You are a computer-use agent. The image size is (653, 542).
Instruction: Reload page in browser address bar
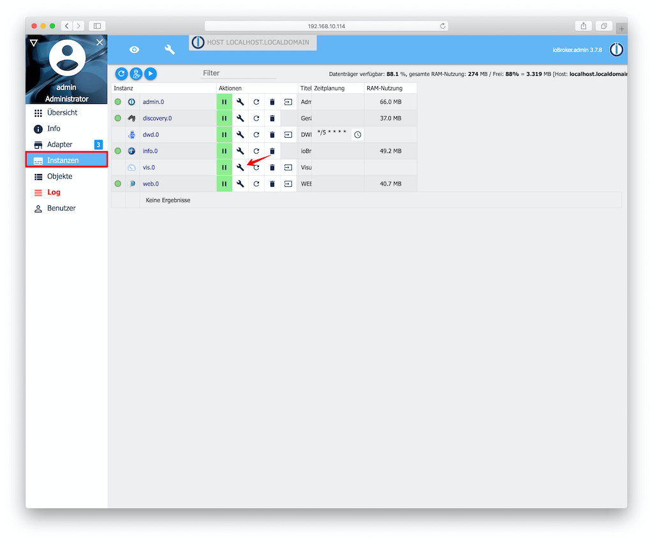tap(443, 26)
